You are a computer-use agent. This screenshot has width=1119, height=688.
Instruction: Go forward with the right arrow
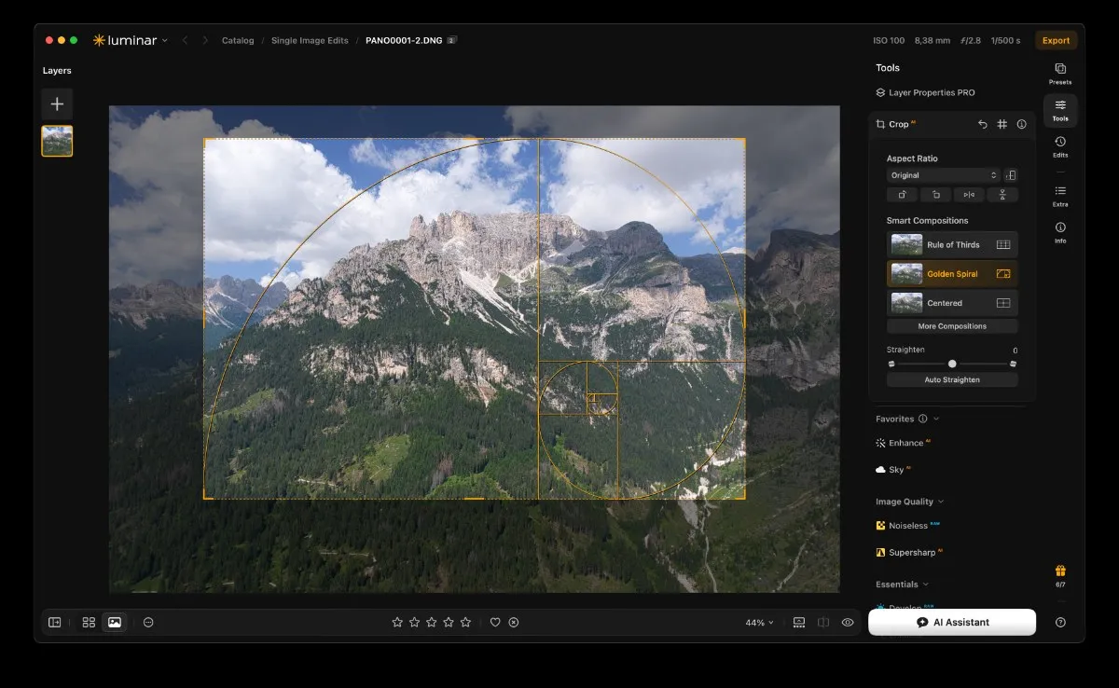(x=205, y=40)
